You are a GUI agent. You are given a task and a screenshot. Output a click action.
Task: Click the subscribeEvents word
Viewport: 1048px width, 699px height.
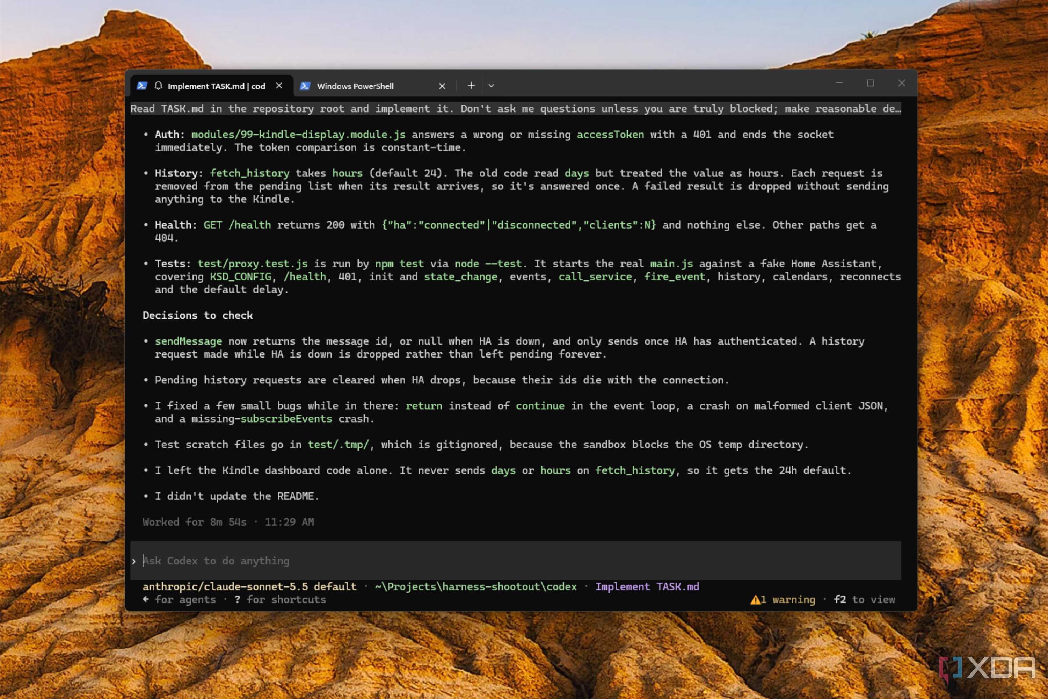pyautogui.click(x=286, y=419)
